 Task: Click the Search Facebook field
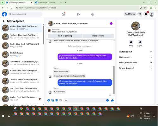click(x=25, y=14)
